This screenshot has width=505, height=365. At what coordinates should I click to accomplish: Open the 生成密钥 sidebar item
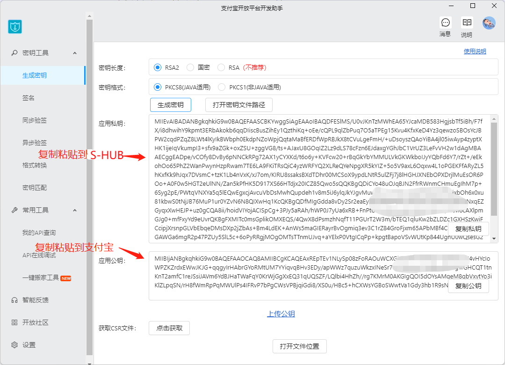(43, 75)
